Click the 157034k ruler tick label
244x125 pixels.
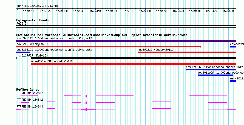coord(79,11)
